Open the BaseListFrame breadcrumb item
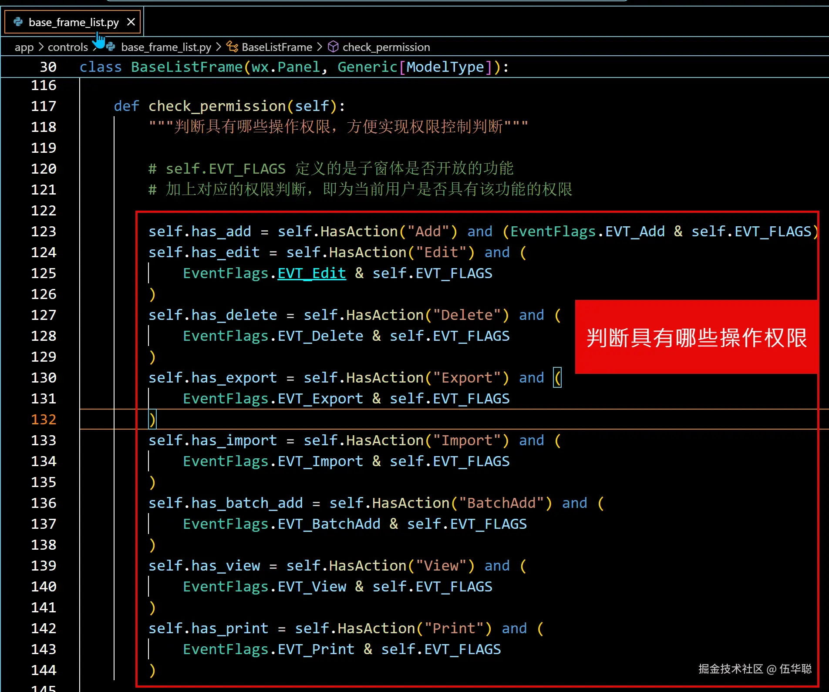 [x=276, y=47]
